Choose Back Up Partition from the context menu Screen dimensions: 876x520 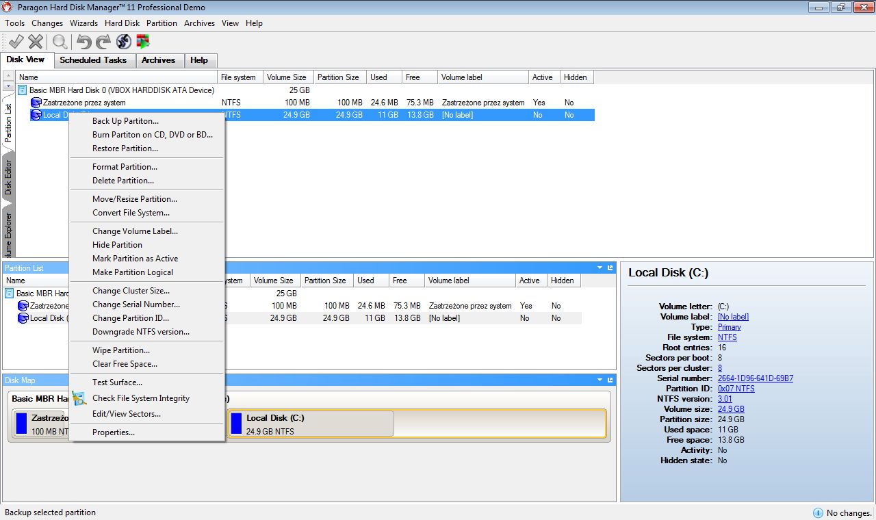click(125, 121)
